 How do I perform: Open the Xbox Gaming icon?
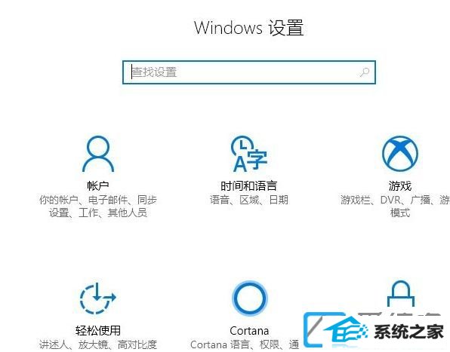click(x=399, y=153)
